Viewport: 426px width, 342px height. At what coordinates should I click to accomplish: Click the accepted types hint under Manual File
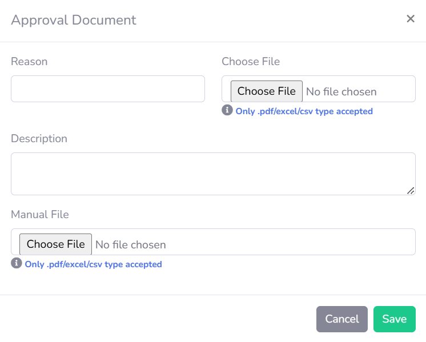(93, 264)
